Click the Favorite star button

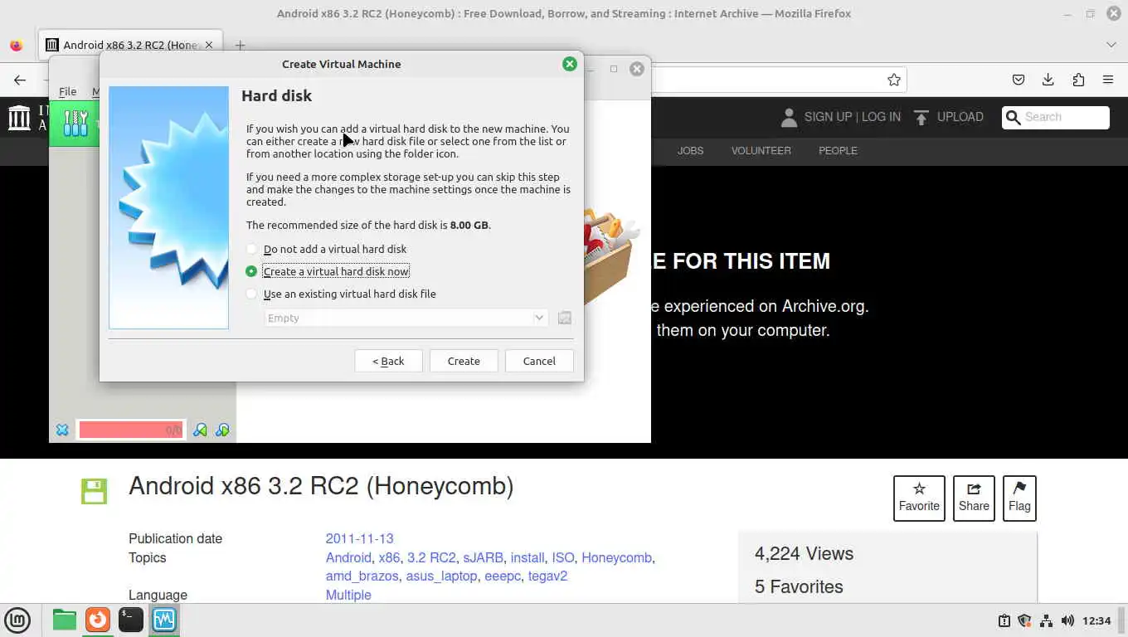[x=919, y=498]
